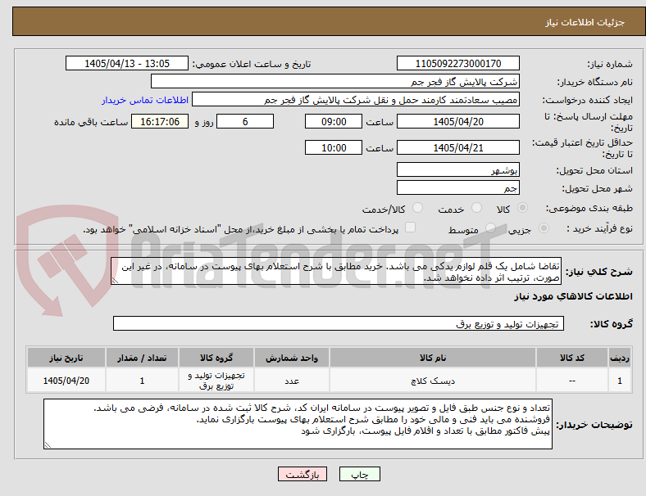This screenshot has height=496, width=646.
Task: Open اطلاعات تماس خریدار contact link
Action: point(145,100)
